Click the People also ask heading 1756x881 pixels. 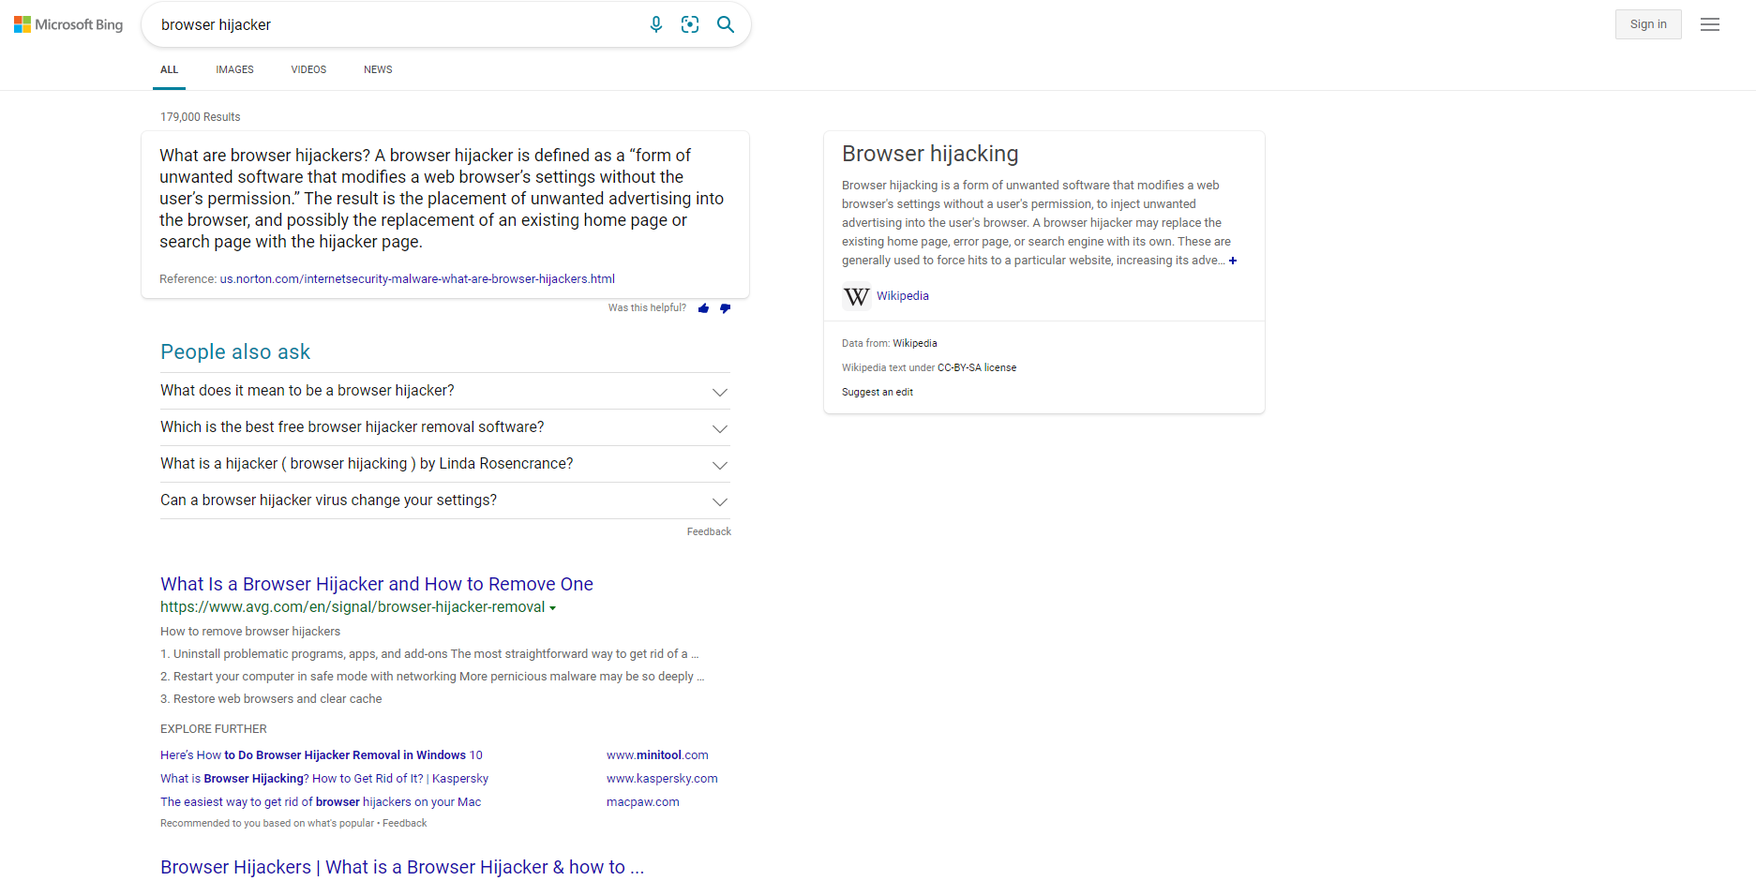pyautogui.click(x=235, y=351)
